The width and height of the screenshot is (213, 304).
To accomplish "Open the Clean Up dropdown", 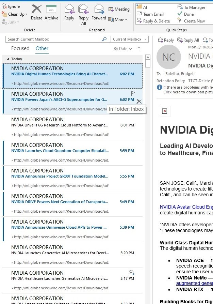I will click(x=14, y=14).
